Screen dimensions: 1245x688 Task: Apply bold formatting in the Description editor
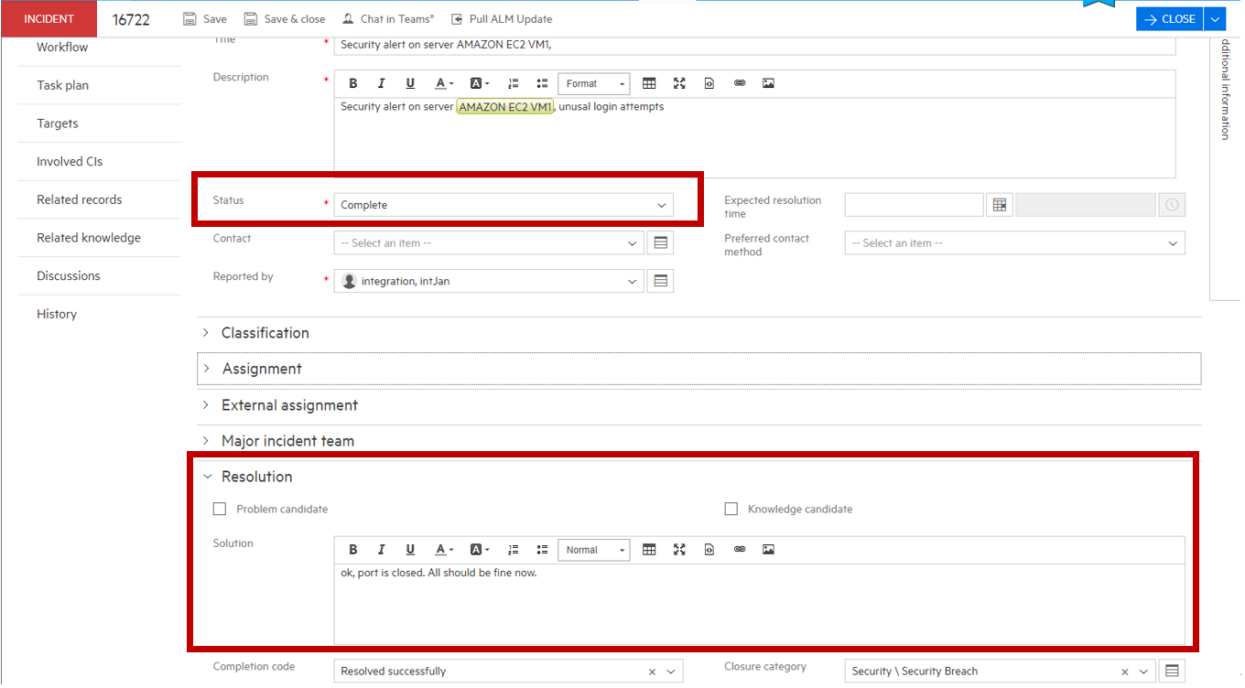(x=352, y=82)
